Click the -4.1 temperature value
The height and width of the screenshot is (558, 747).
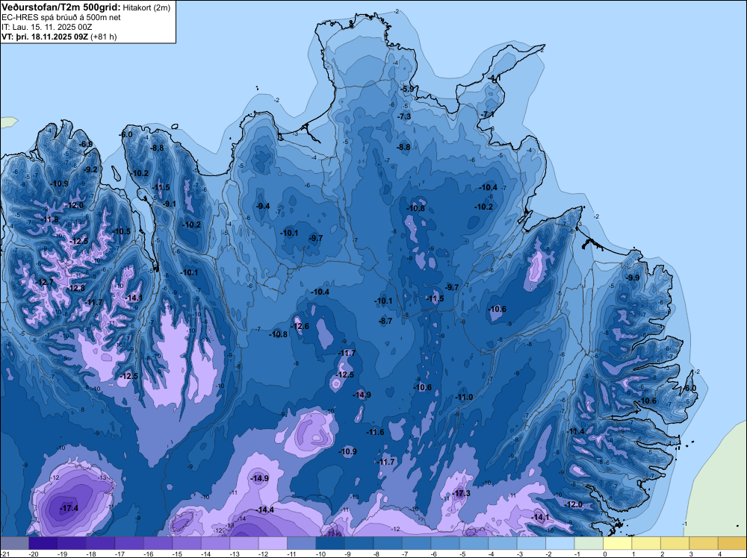494,78
